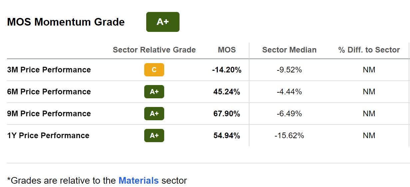Screen dimensions: 410x187
Task: Click the MOS Momentum Grade heading
Action: coord(66,22)
